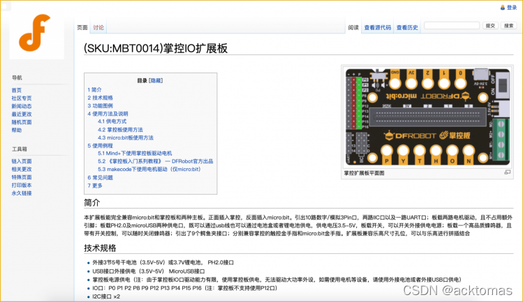Viewport: 523px width, 302px height.
Task: Open 永久链接 permanent link
Action: pos(22,193)
